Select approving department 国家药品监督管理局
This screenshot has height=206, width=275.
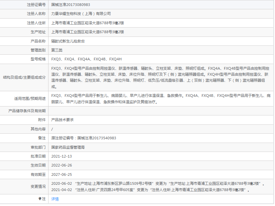coord(68,147)
